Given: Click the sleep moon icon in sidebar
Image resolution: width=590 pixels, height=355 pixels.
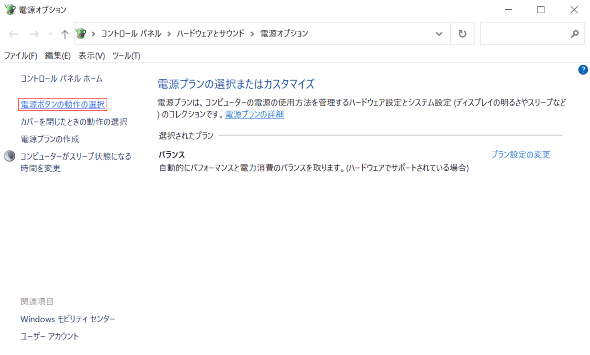Looking at the screenshot, I should 10,157.
